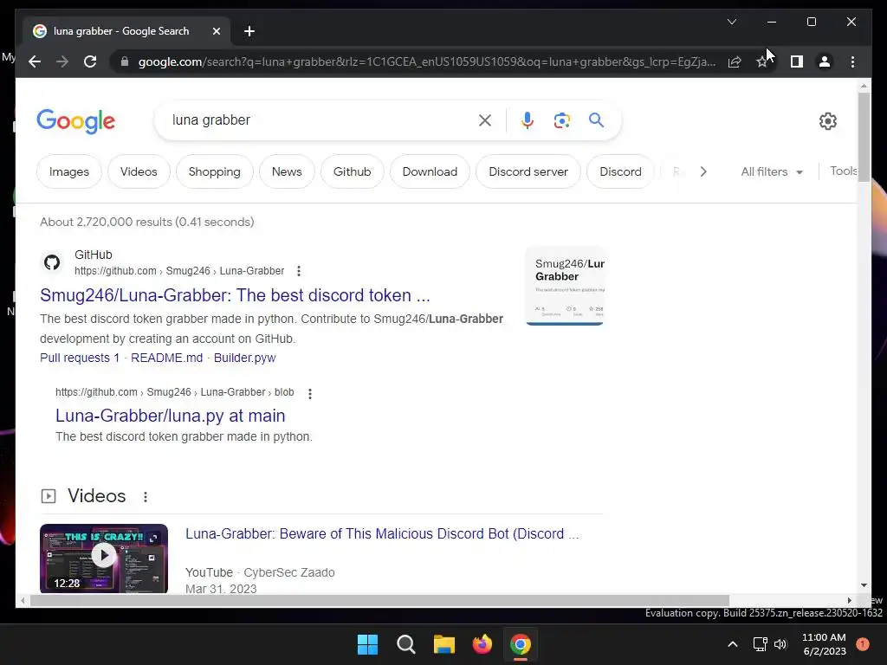Apply the Discord filter chip

pos(620,171)
